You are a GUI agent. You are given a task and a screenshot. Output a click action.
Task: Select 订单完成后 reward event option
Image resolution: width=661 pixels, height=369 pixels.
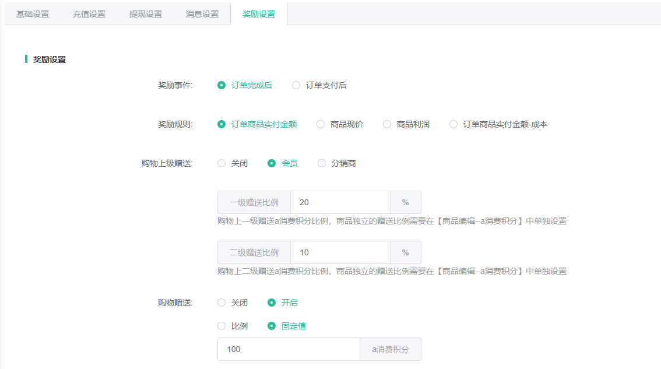221,85
